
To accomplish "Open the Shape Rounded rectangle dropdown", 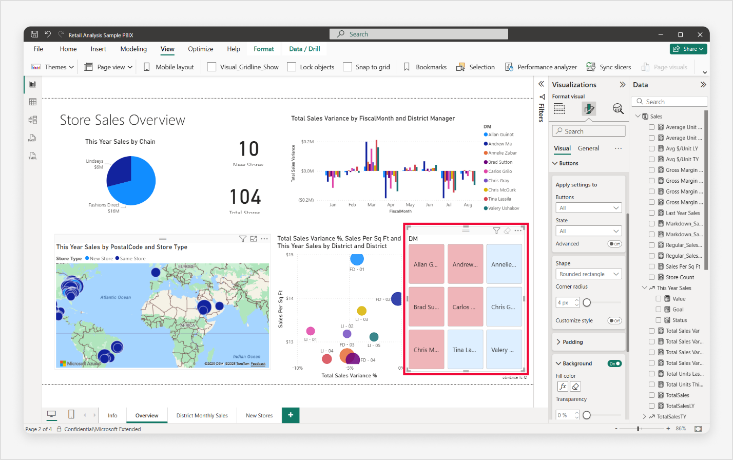I will (x=589, y=274).
